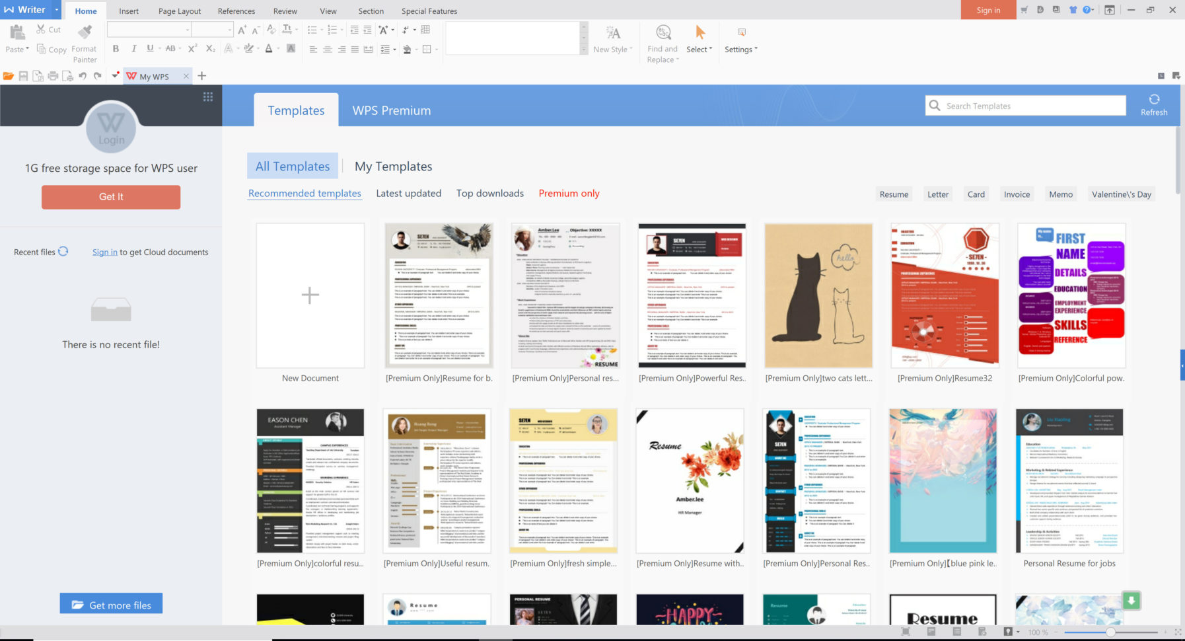
Task: Redo the last action
Action: (98, 76)
